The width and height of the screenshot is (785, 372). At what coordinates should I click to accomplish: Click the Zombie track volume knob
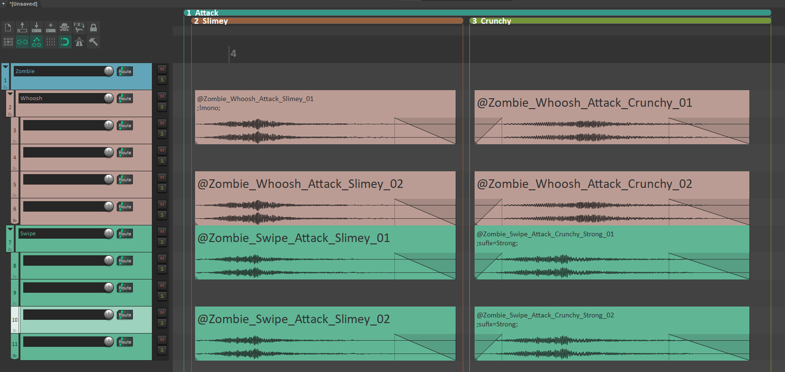(109, 71)
